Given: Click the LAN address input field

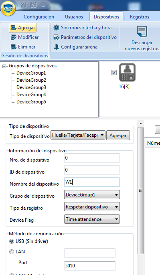Looking at the screenshot, I should pos(90,253).
